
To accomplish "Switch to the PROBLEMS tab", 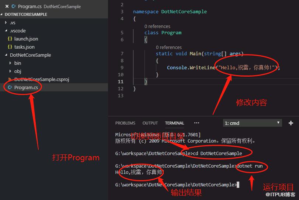I will coord(125,123).
